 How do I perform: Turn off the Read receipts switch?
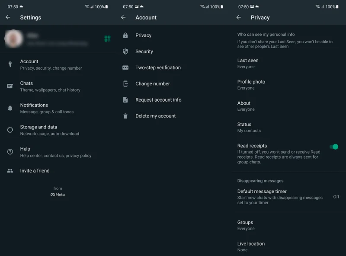[x=334, y=147]
